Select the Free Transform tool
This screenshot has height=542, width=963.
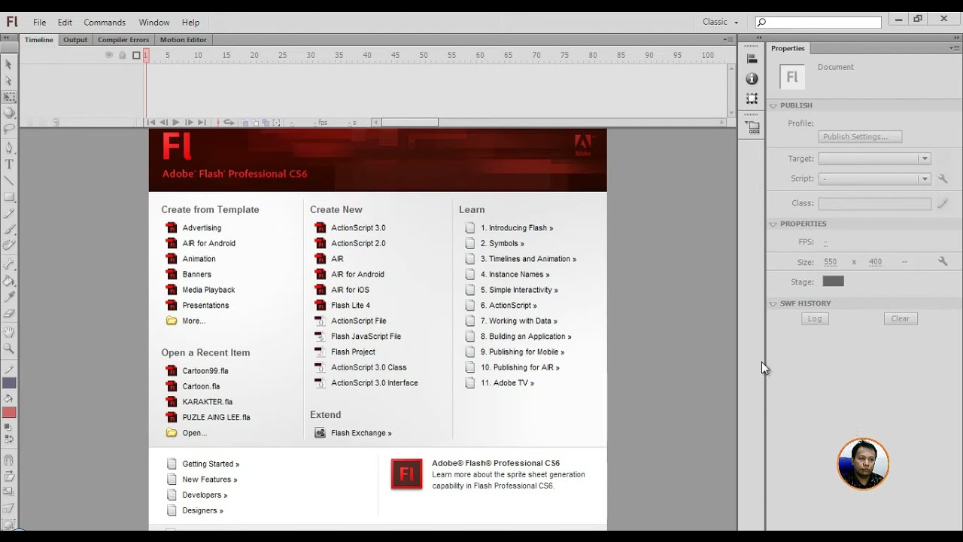click(x=9, y=97)
